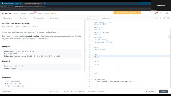Go to the Next problem
This screenshot has width=171, height=96.
click(x=81, y=91)
